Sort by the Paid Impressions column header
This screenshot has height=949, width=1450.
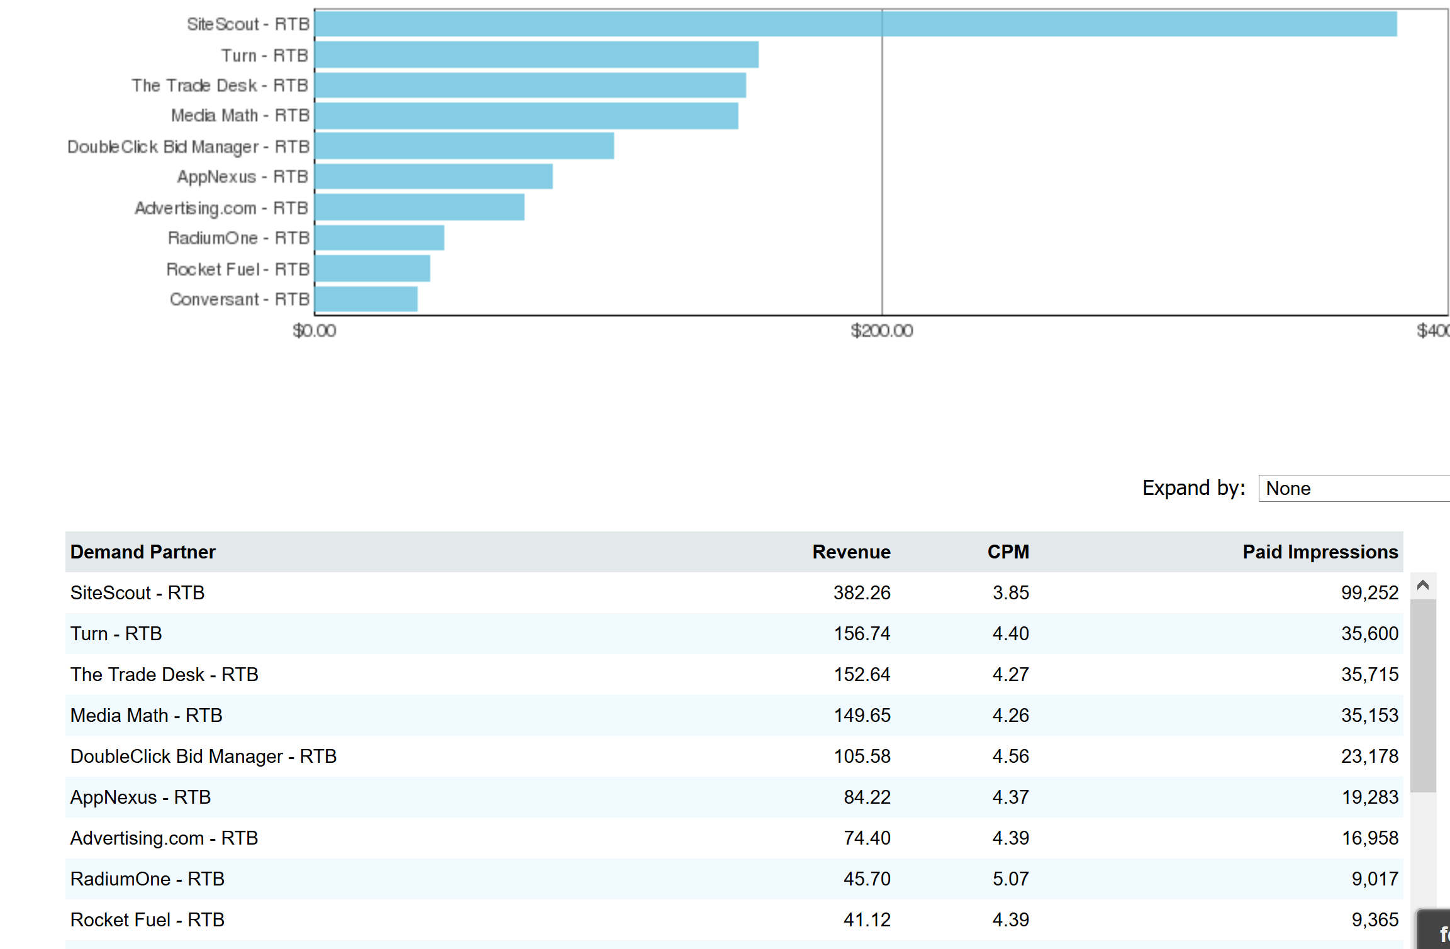[1320, 552]
